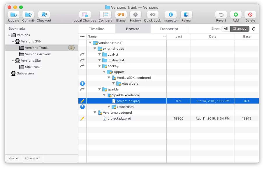The width and height of the screenshot is (264, 169).
Task: Select the Changed filter toggle
Action: click(x=240, y=29)
